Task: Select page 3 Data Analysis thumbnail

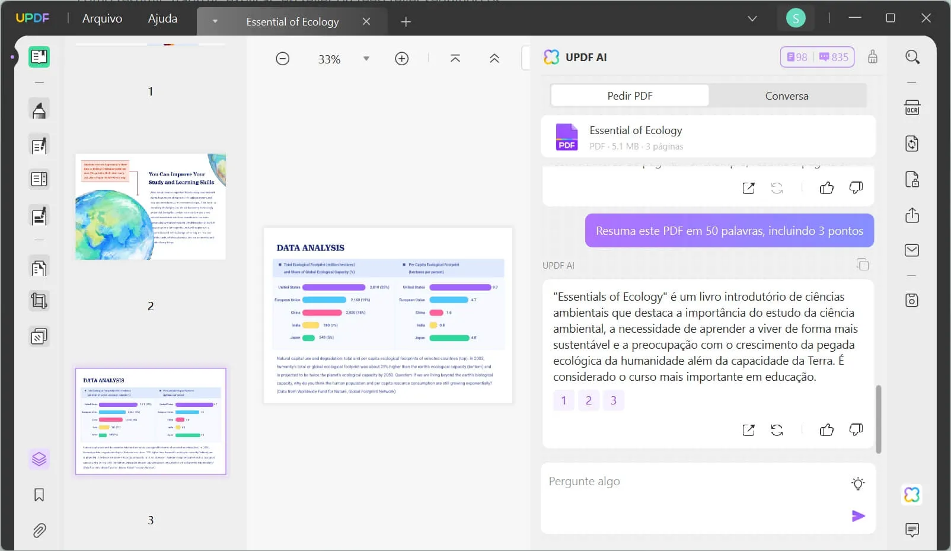Action: pos(151,421)
